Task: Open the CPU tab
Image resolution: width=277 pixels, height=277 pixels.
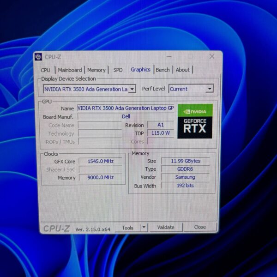Action: click(46, 70)
